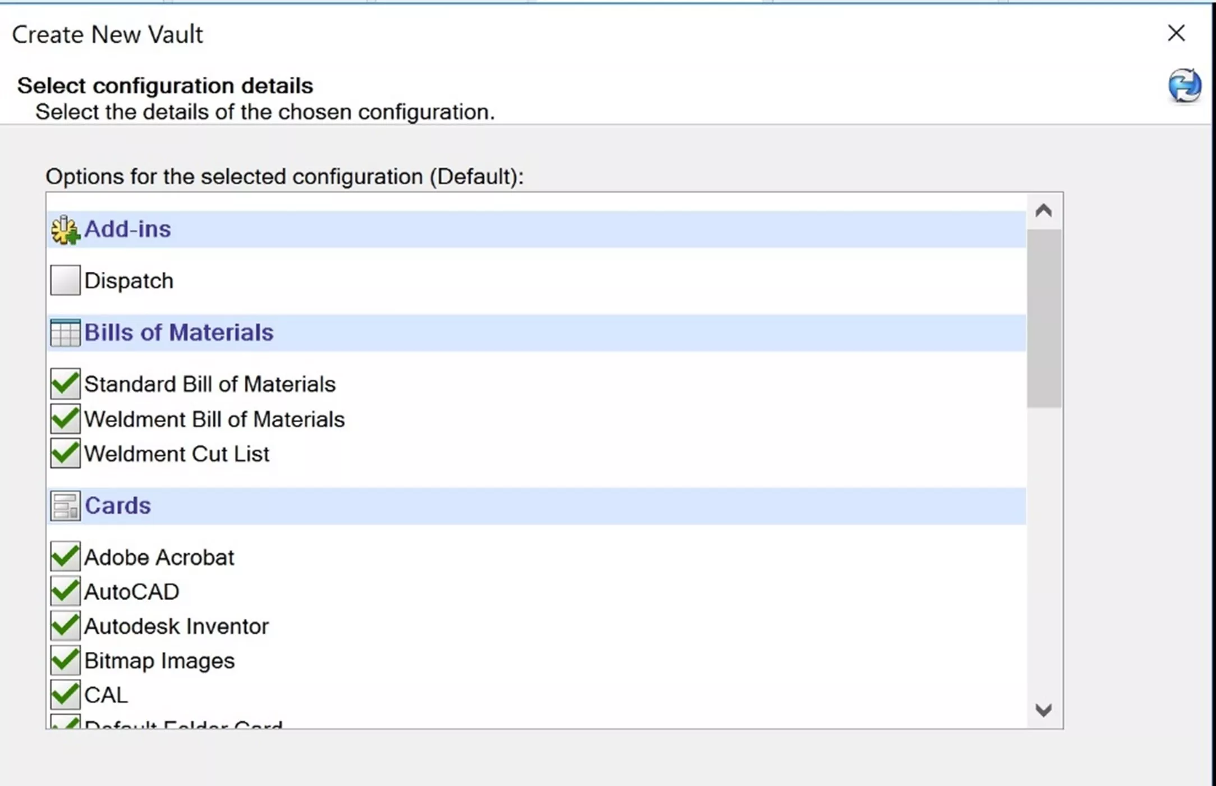The image size is (1216, 786).
Task: Scroll down the configuration list
Action: [x=1043, y=710]
